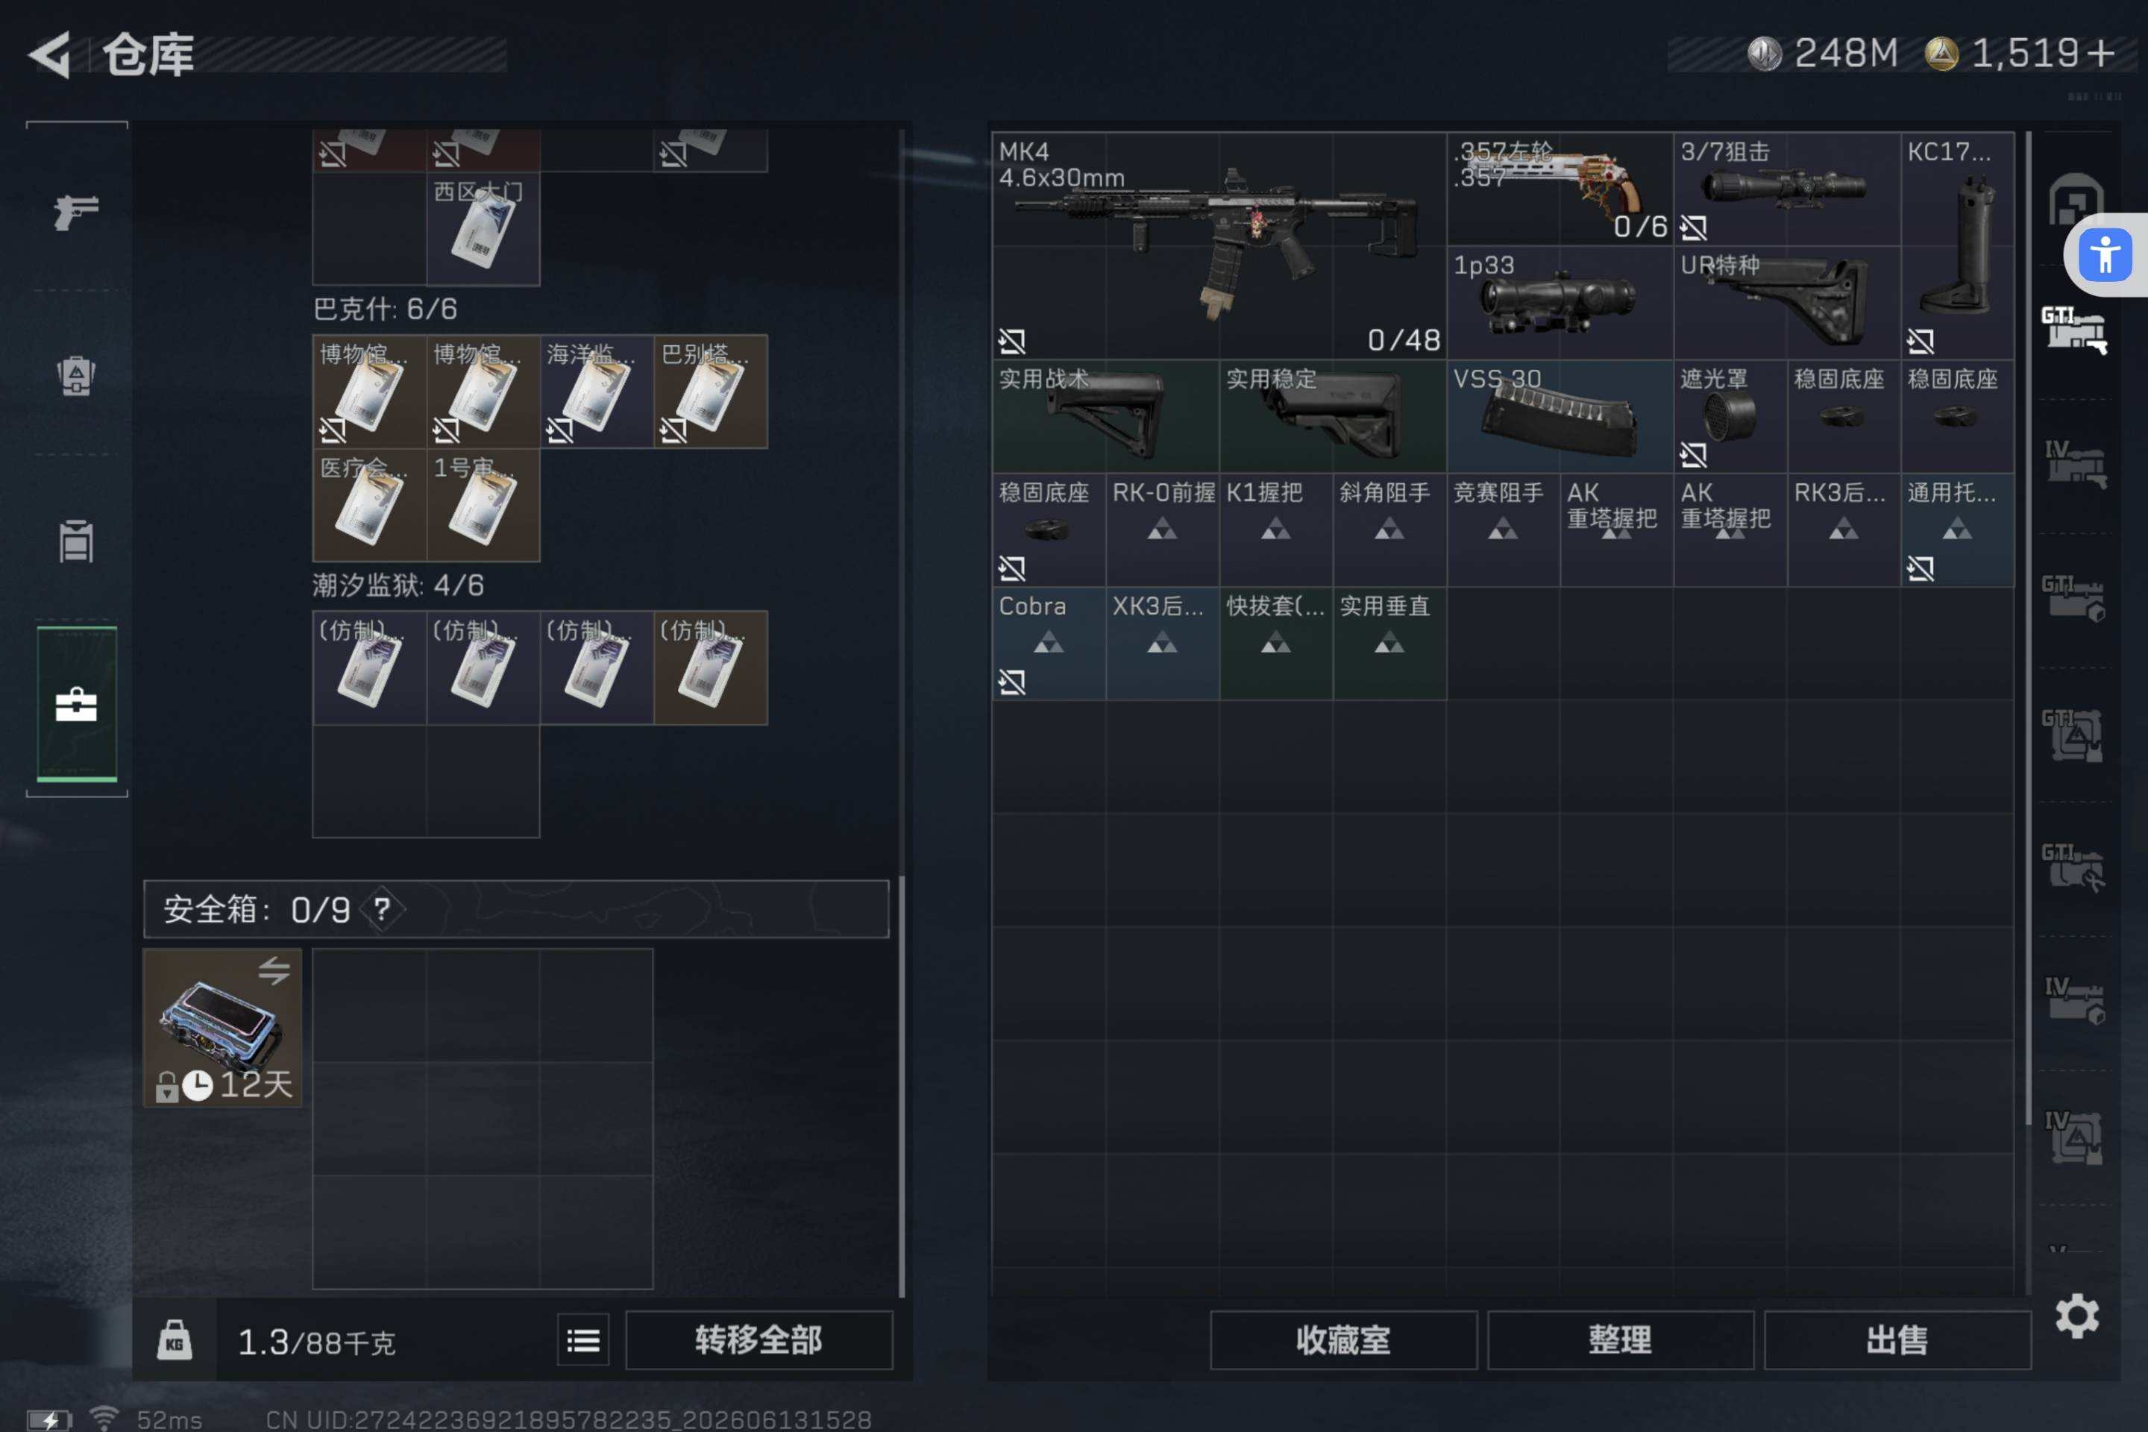Select the RK-0前握 item

[1163, 530]
